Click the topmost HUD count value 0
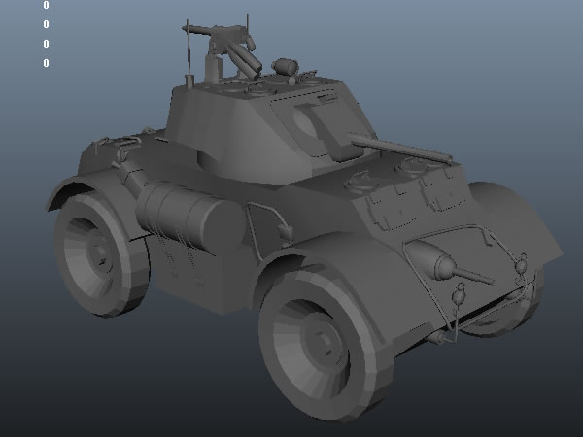The image size is (583, 437). 46,5
